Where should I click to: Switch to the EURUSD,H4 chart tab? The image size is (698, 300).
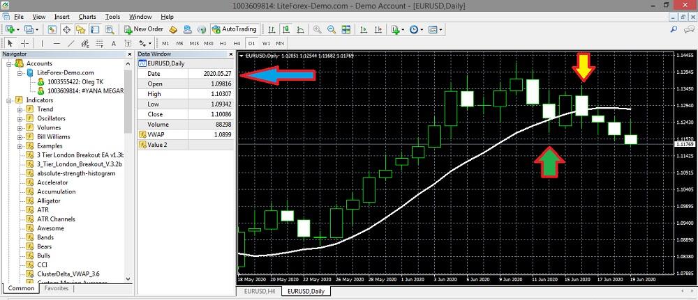[259, 292]
